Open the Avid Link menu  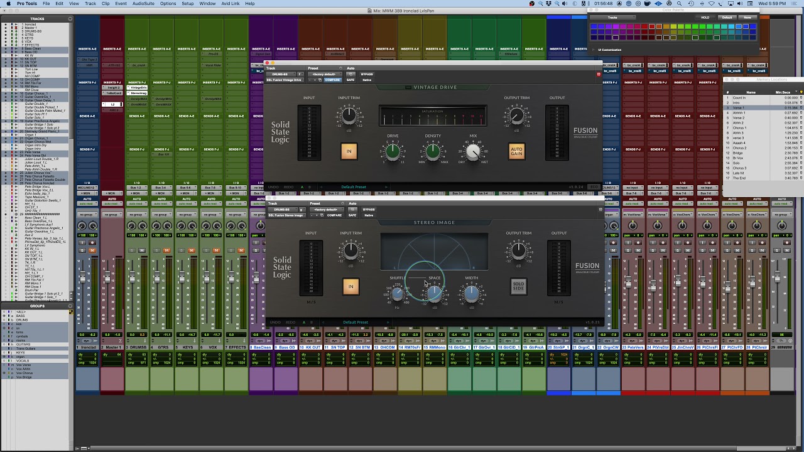pyautogui.click(x=231, y=4)
